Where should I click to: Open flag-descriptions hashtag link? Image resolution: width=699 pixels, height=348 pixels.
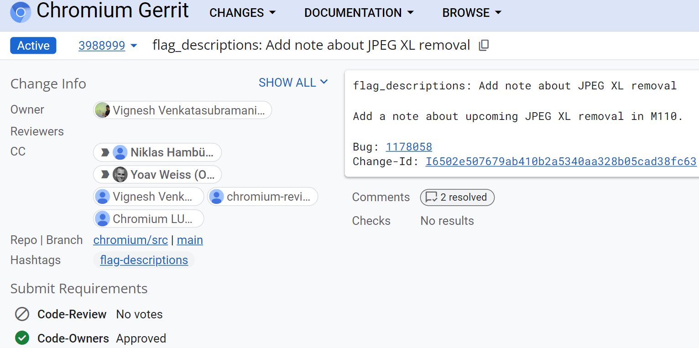(144, 260)
